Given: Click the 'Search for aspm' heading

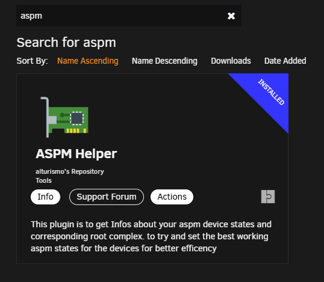Looking at the screenshot, I should coord(66,43).
